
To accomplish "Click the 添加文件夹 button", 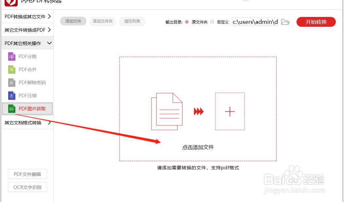I will (x=103, y=21).
